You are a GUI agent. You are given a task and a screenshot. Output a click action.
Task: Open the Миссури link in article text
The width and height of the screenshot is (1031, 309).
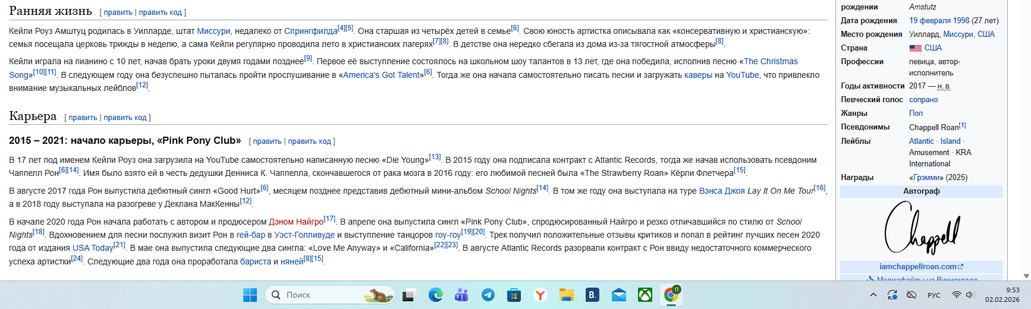coord(213,31)
